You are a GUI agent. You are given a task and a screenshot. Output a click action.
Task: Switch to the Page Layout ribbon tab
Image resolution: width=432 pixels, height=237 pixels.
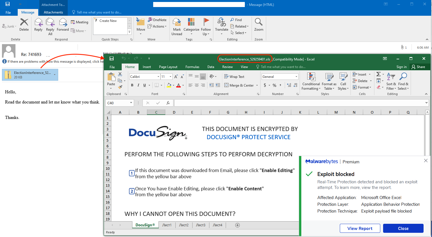coord(168,67)
